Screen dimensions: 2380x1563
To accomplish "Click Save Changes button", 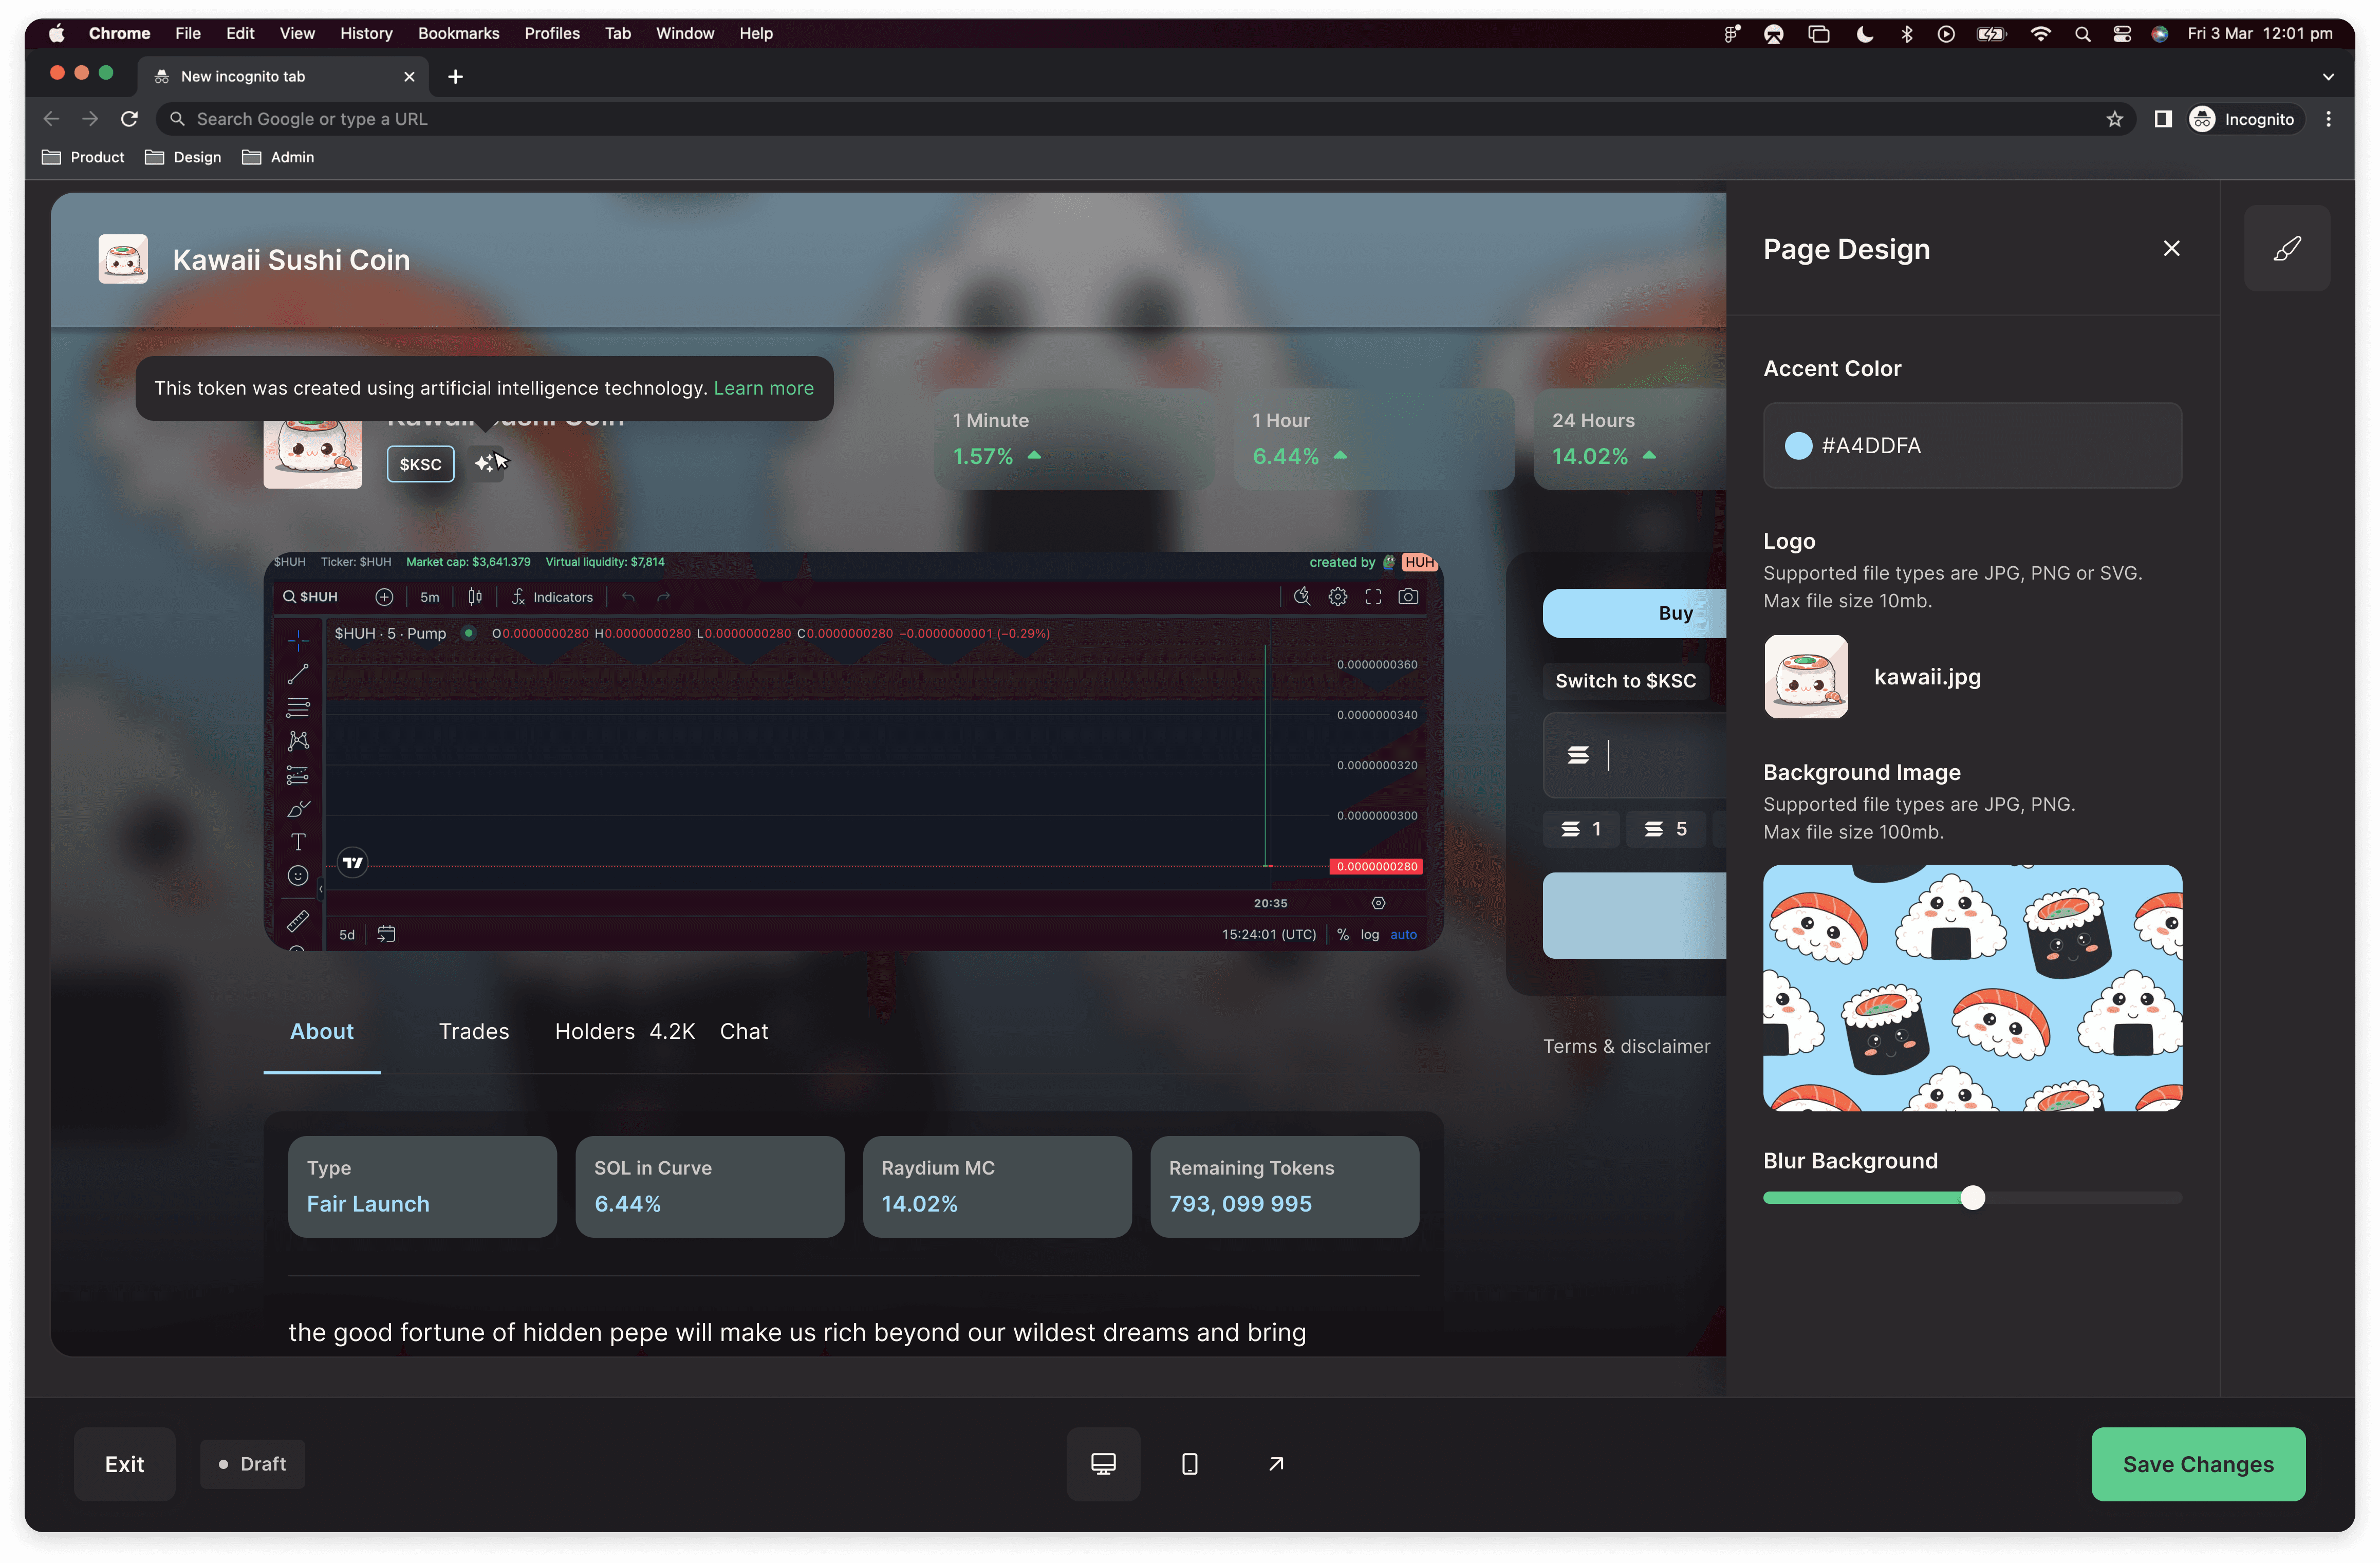I will coord(2197,1463).
